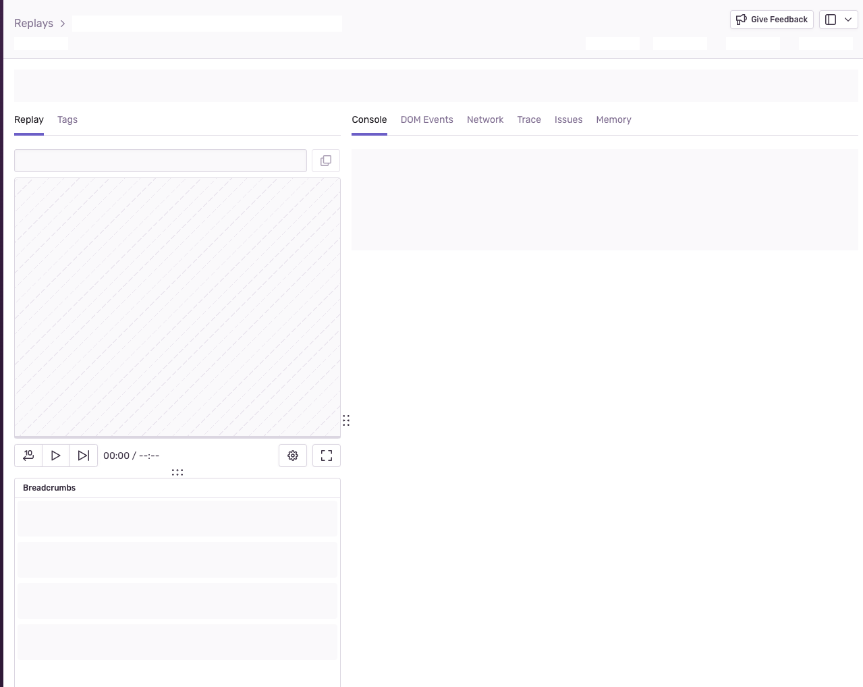Select the Replay tab

pyautogui.click(x=29, y=119)
